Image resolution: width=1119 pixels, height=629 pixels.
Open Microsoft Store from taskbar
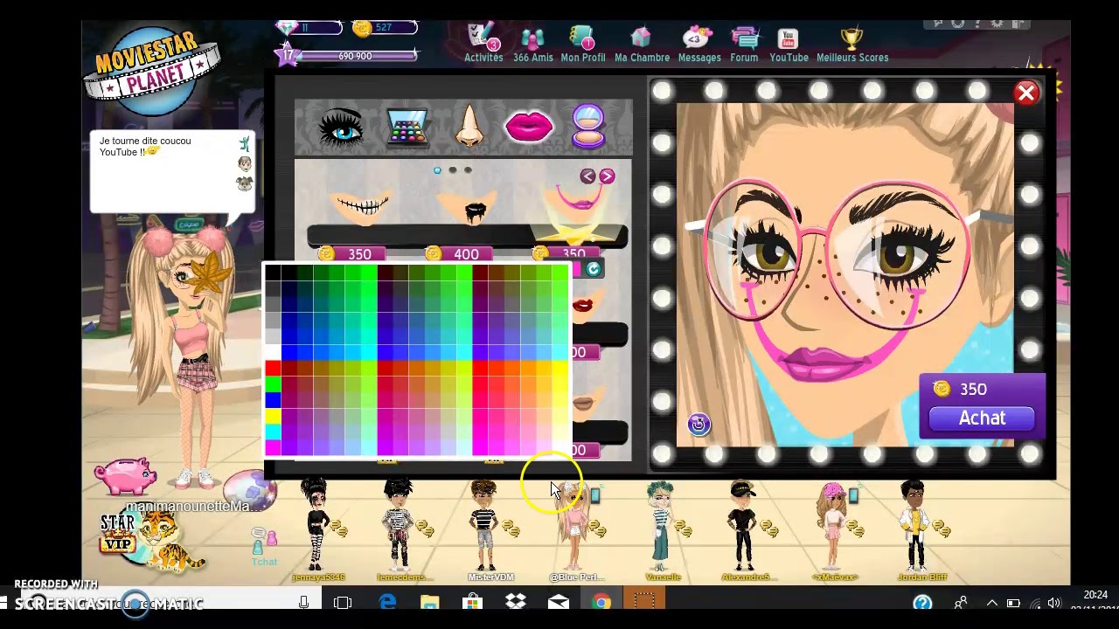(472, 602)
